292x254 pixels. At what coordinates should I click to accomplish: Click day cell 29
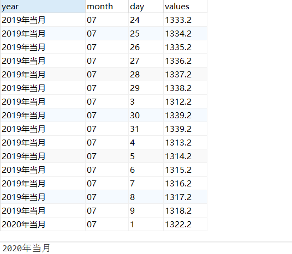pos(146,88)
